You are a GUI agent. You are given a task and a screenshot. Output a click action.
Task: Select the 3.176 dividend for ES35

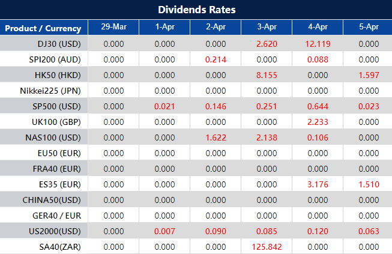pos(318,184)
